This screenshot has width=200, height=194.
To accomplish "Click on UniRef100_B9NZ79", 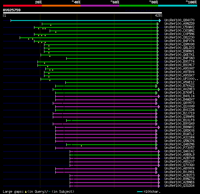I will (179, 179).
